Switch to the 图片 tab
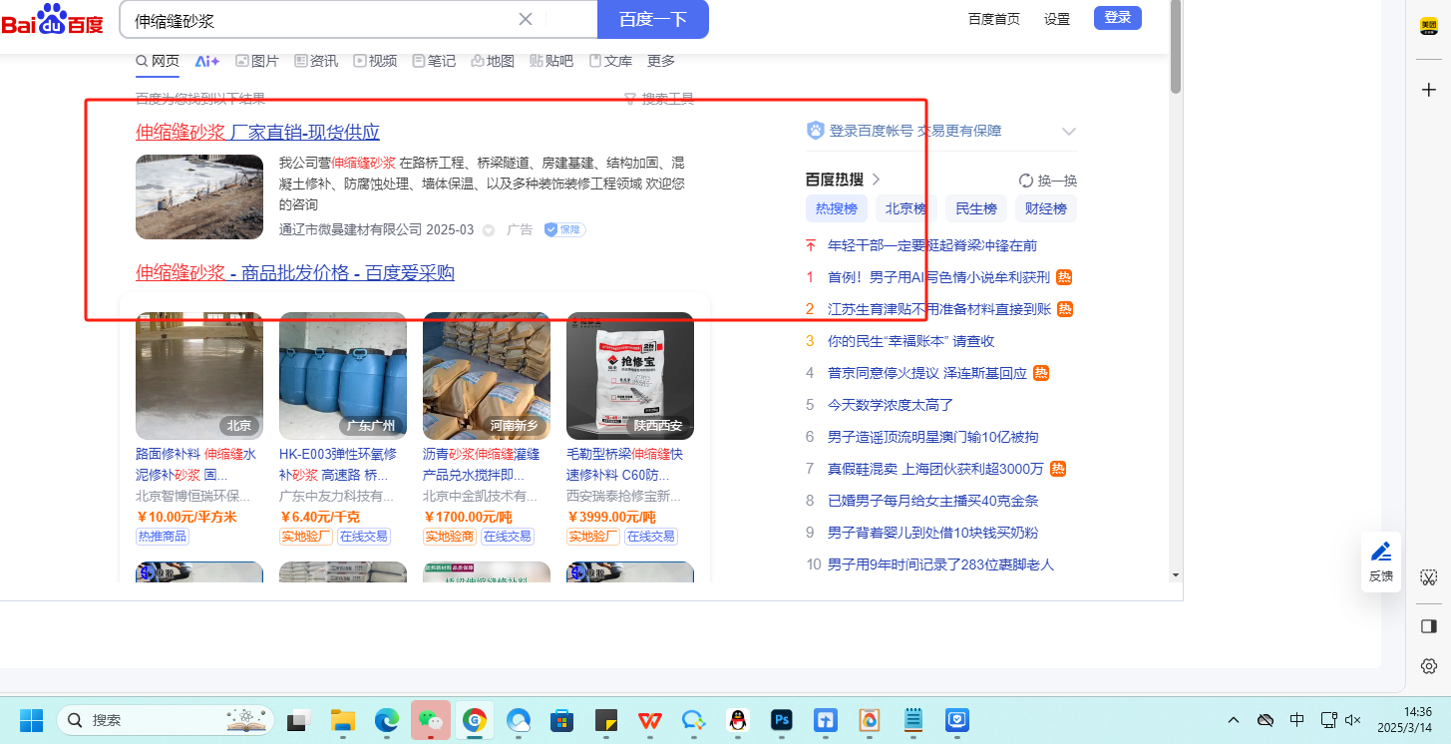1451x744 pixels. coord(257,61)
